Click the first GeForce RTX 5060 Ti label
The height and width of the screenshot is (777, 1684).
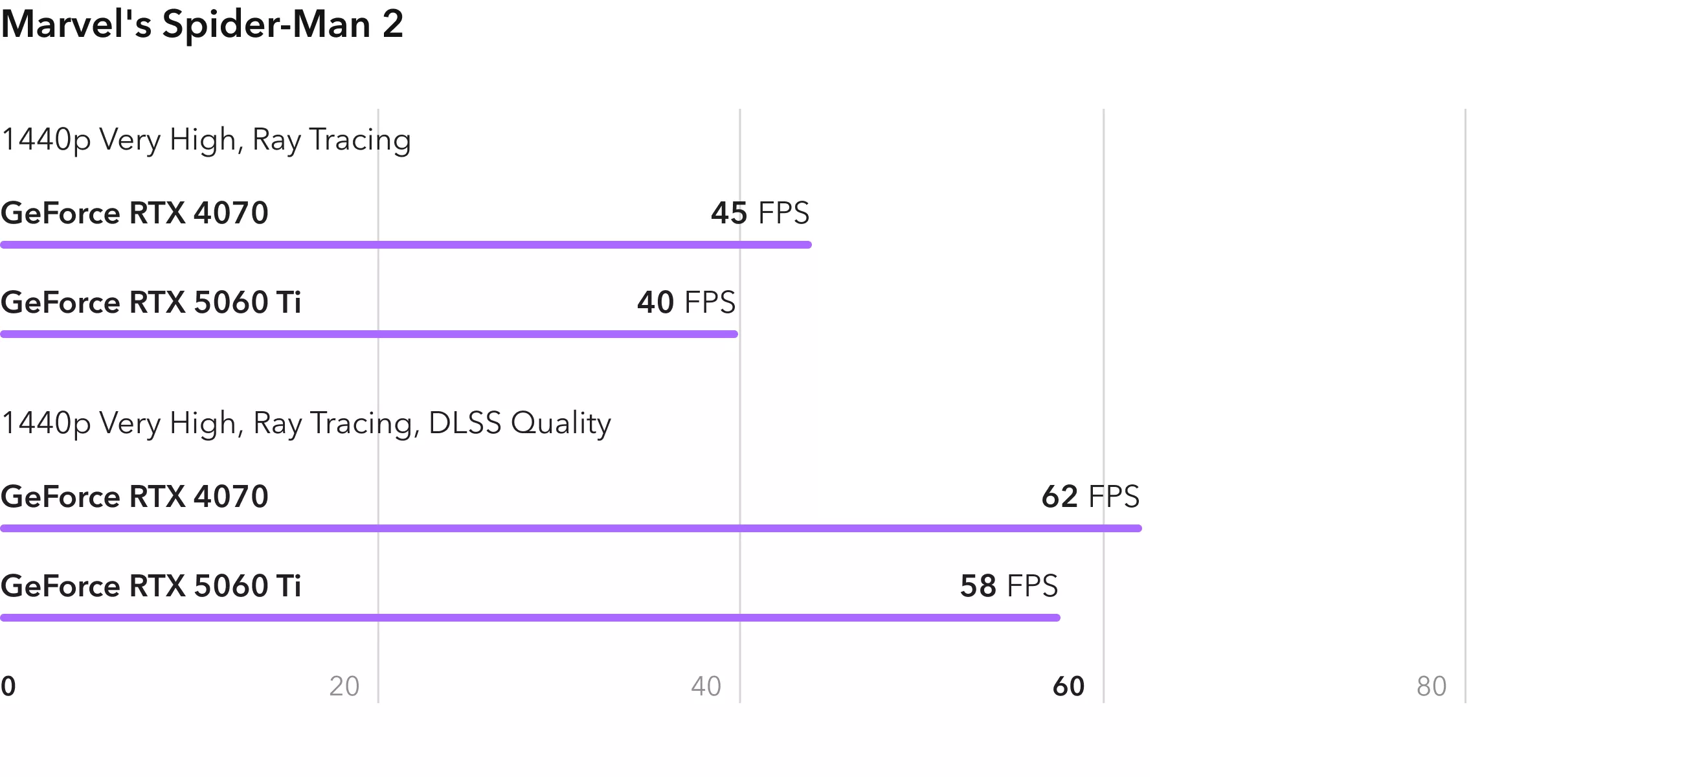150,303
